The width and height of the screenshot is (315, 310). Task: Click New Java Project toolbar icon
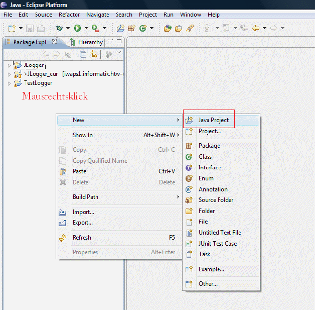120,28
